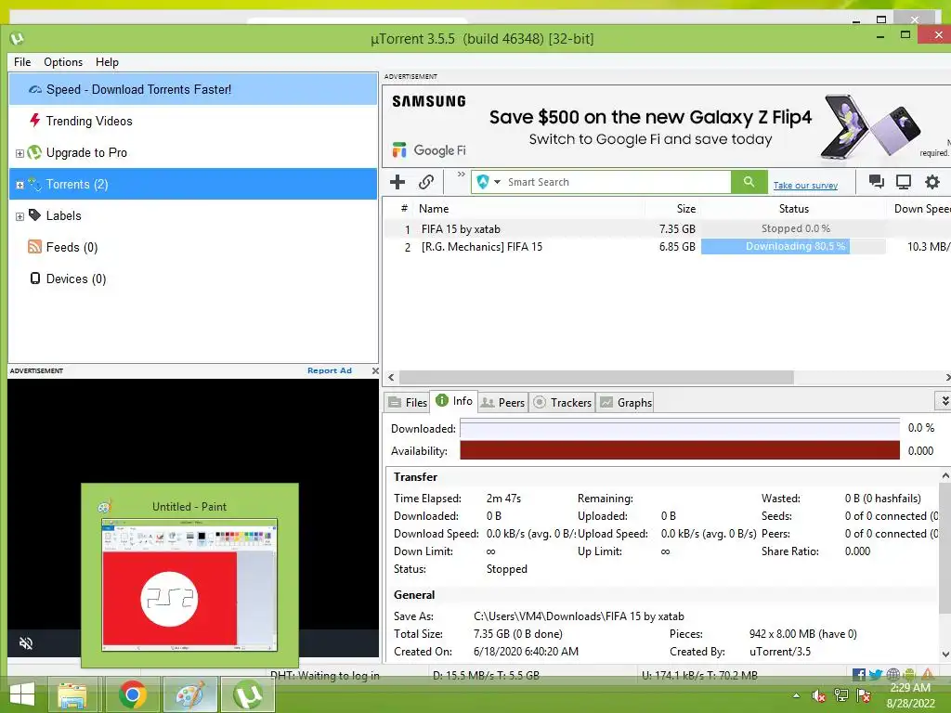Expand the Torrents (2) tree node

[20, 185]
